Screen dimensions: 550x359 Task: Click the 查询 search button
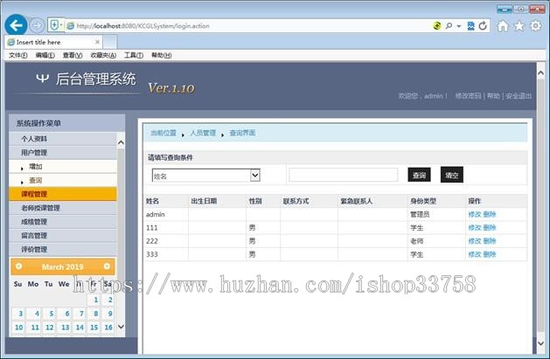(419, 175)
